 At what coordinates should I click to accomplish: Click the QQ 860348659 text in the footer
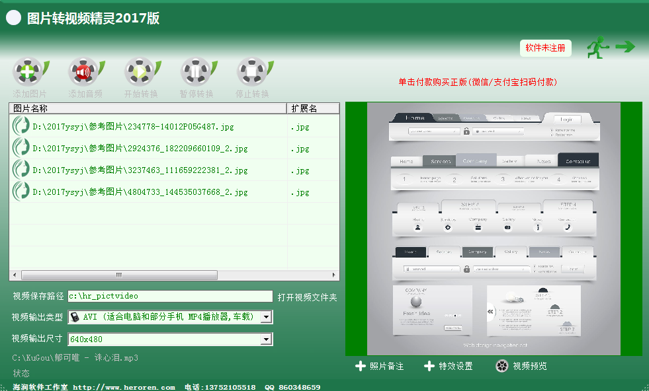pyautogui.click(x=292, y=387)
